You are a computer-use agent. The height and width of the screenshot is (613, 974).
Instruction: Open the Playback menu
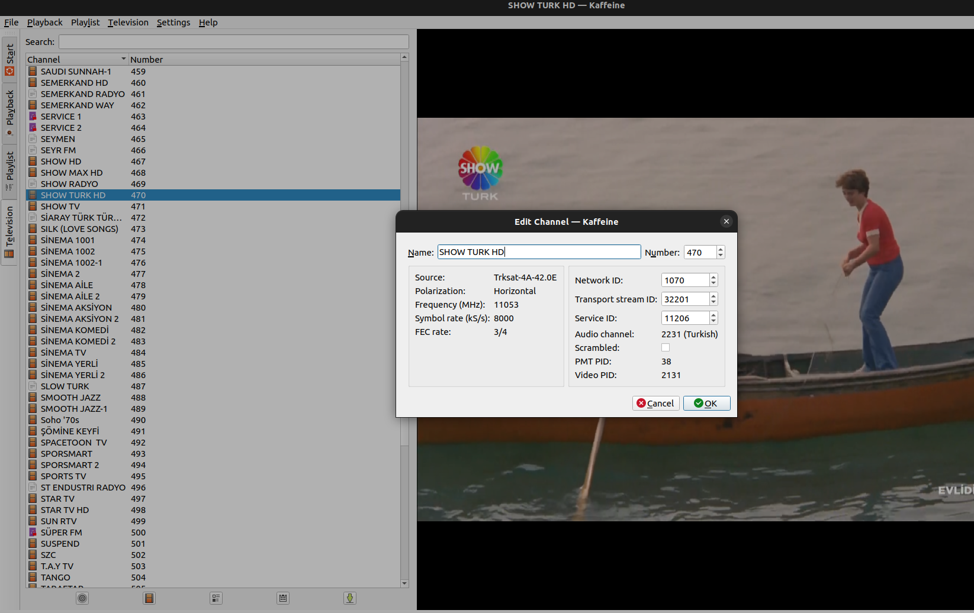tap(44, 22)
